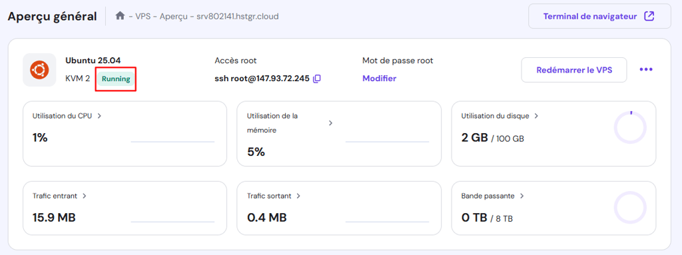Click the 0.4 MB outgoing traffic value
The width and height of the screenshot is (682, 255).
click(x=266, y=218)
